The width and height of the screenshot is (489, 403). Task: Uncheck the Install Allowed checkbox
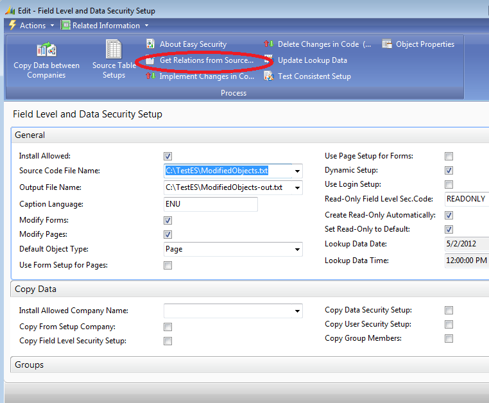[x=168, y=156]
